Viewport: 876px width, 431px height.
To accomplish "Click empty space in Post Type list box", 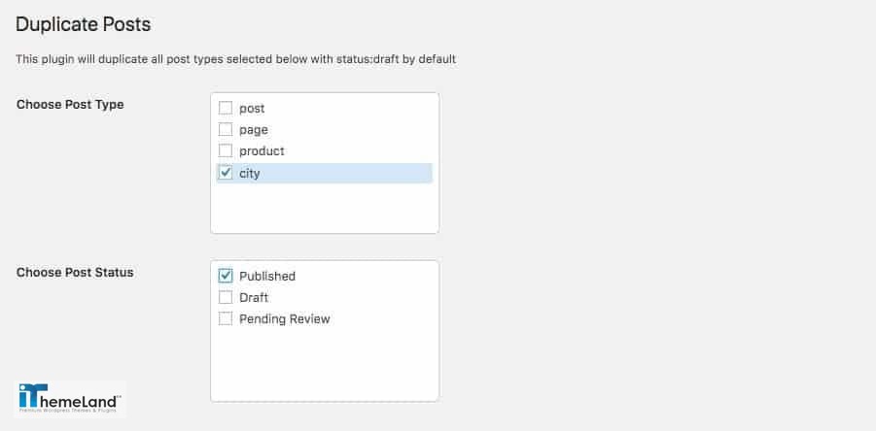I will (325, 208).
